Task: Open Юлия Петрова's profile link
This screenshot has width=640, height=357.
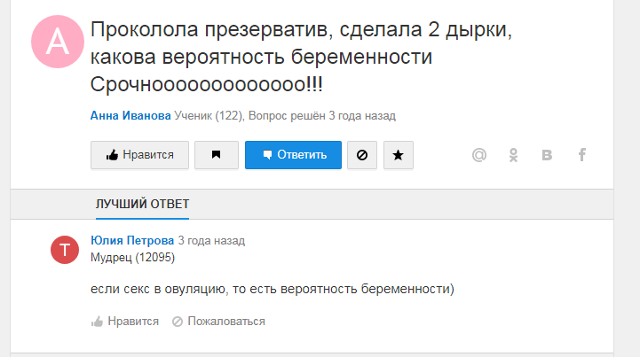Action: point(132,240)
